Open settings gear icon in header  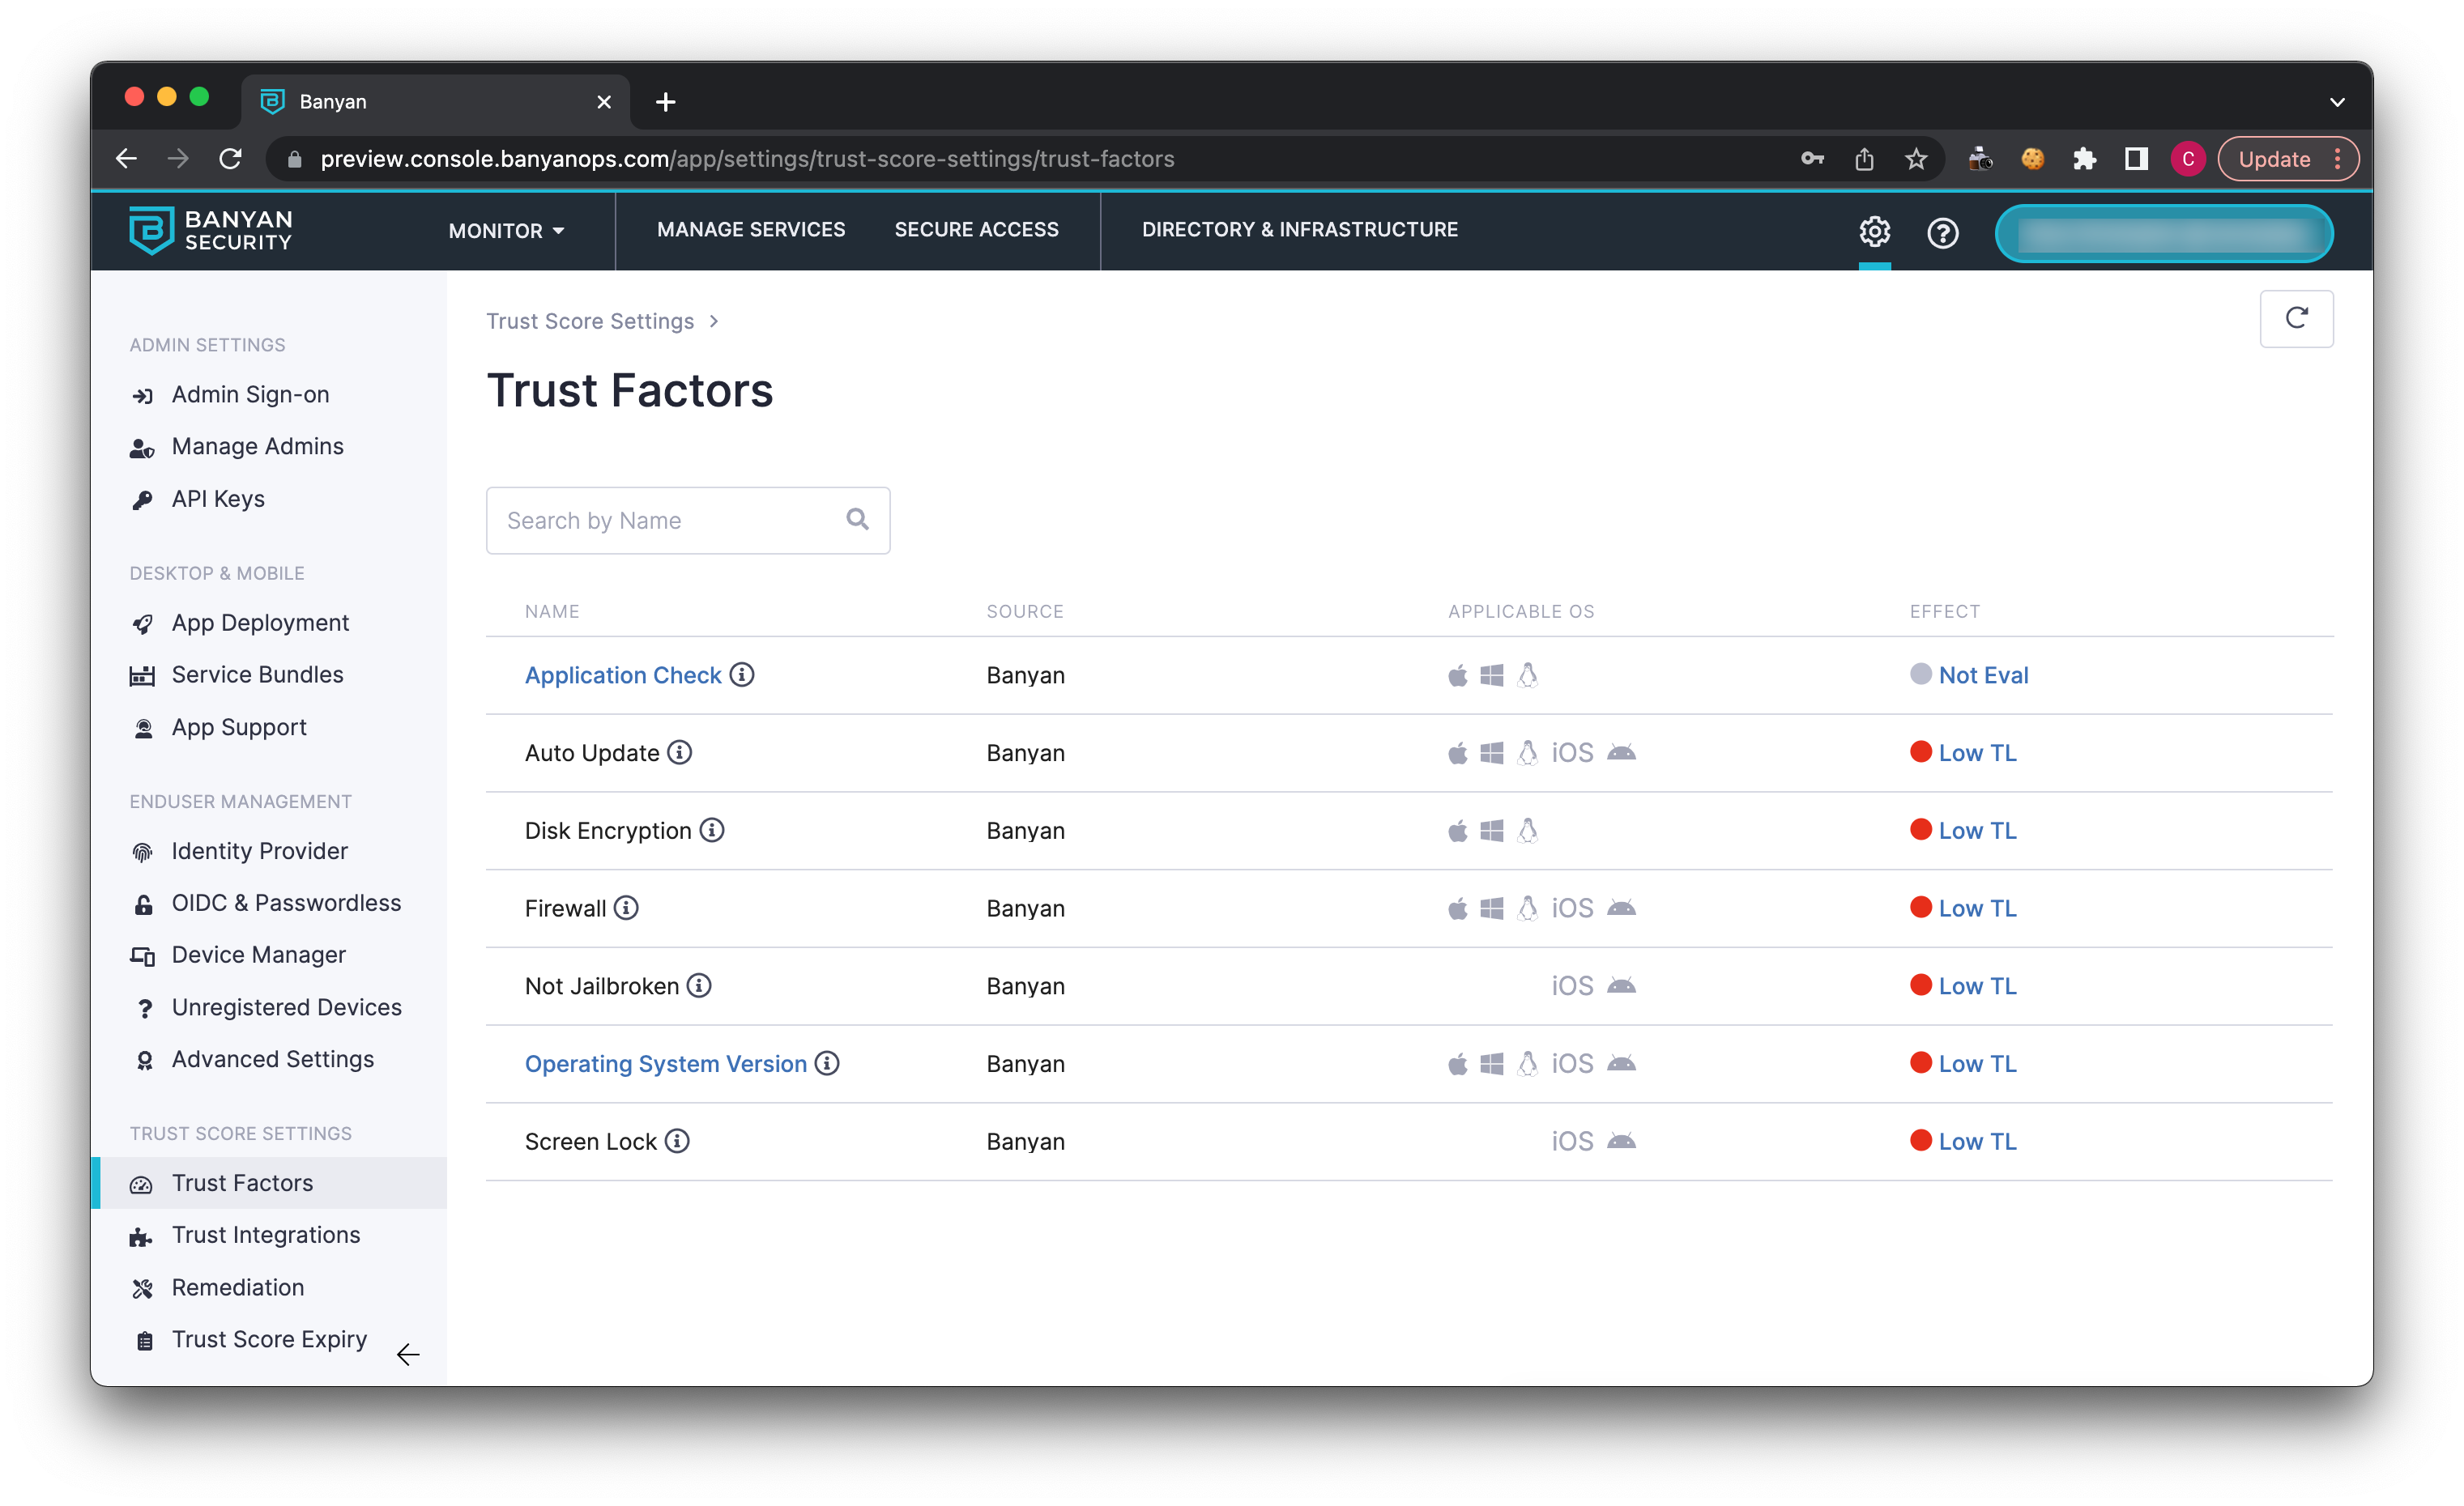point(1874,232)
